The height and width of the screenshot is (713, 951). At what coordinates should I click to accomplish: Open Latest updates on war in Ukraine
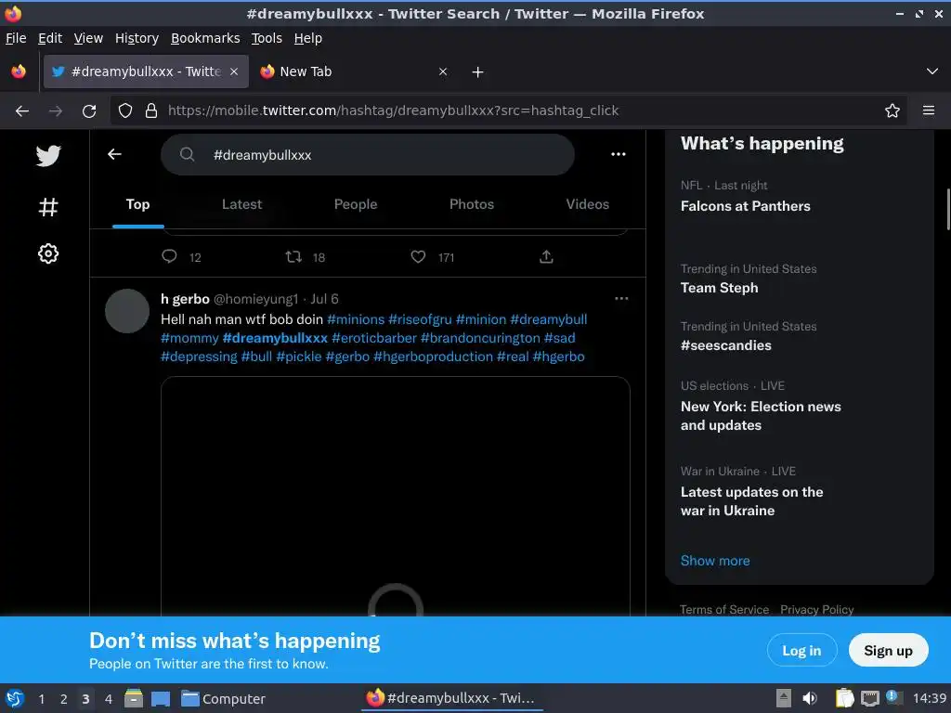pyautogui.click(x=751, y=501)
